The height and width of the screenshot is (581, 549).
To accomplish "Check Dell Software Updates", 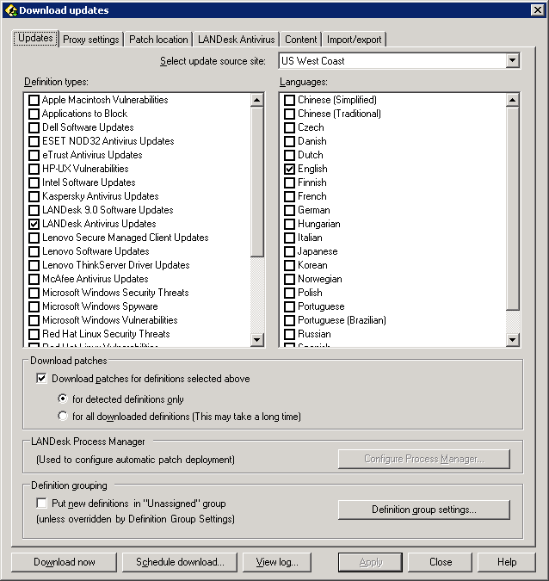I will click(x=34, y=127).
